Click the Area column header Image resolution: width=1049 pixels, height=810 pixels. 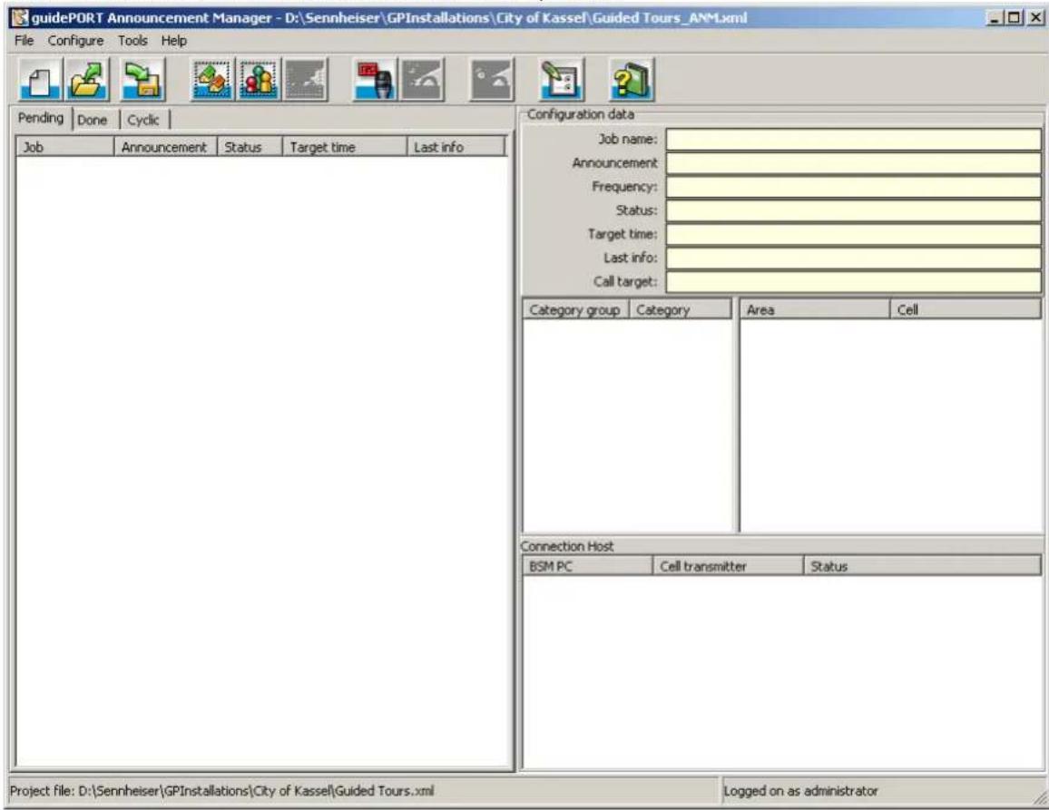[x=814, y=309]
